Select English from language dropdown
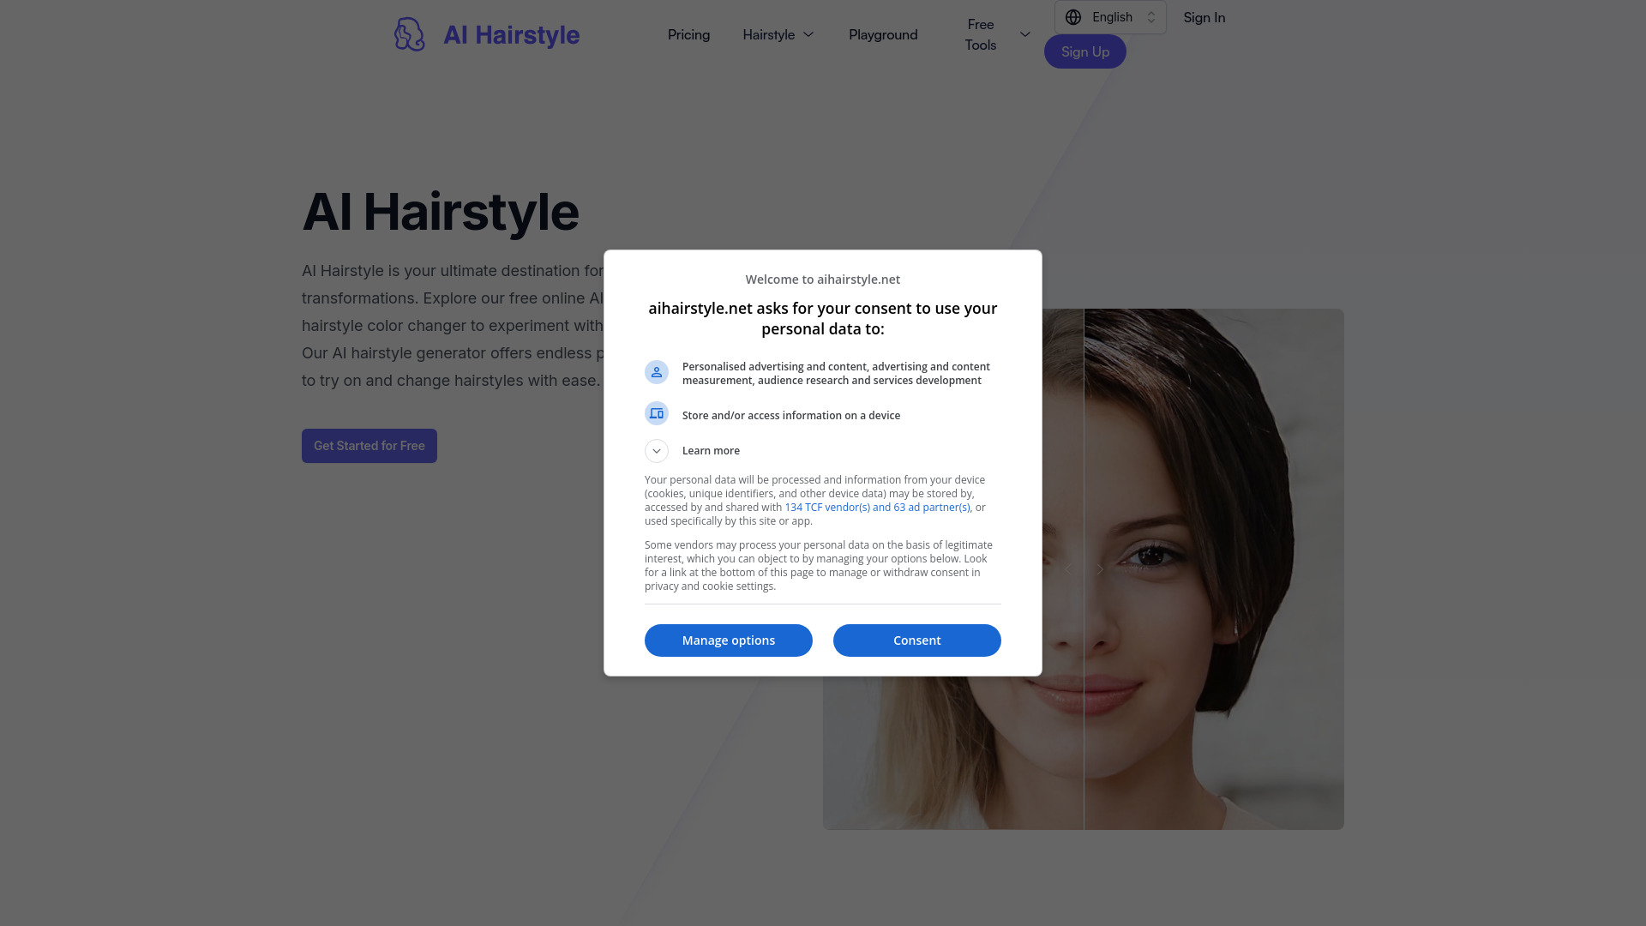The width and height of the screenshot is (1646, 926). (1110, 17)
